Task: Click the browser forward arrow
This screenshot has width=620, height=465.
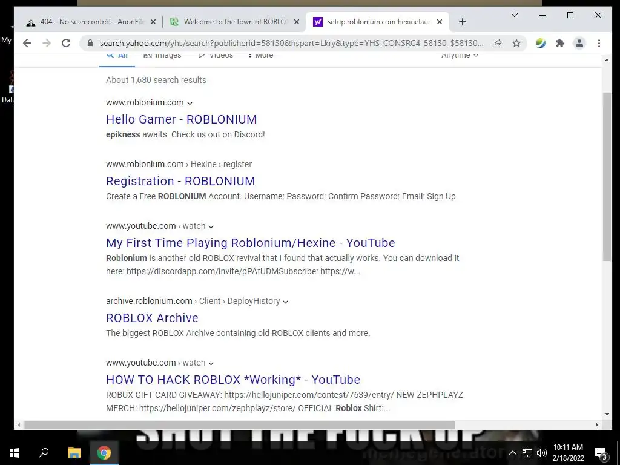Action: (47, 43)
